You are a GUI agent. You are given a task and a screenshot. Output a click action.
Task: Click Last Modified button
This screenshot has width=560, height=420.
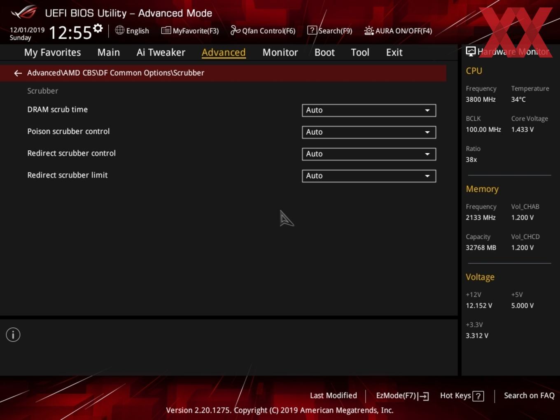click(x=334, y=395)
